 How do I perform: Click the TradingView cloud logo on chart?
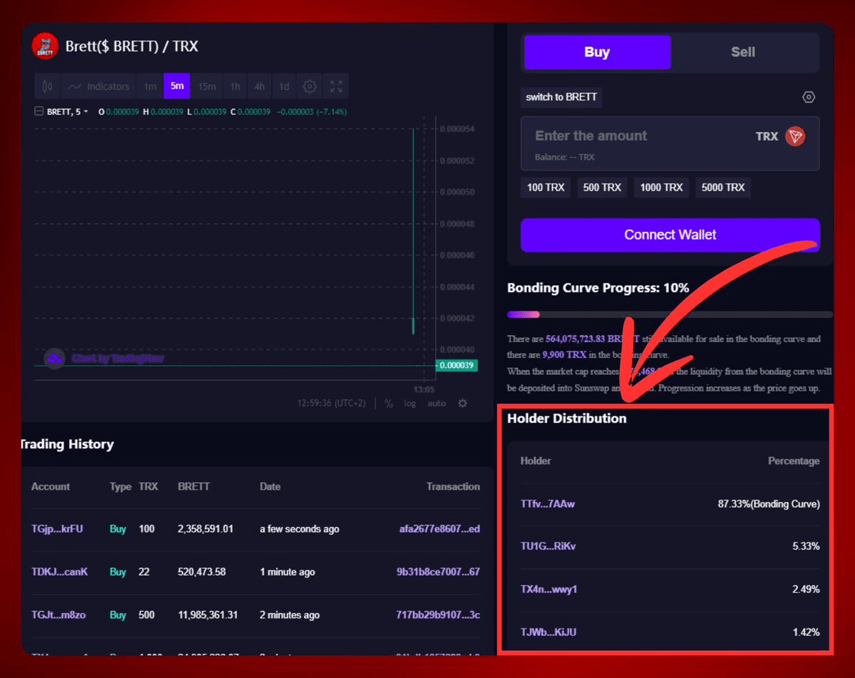tap(54, 359)
